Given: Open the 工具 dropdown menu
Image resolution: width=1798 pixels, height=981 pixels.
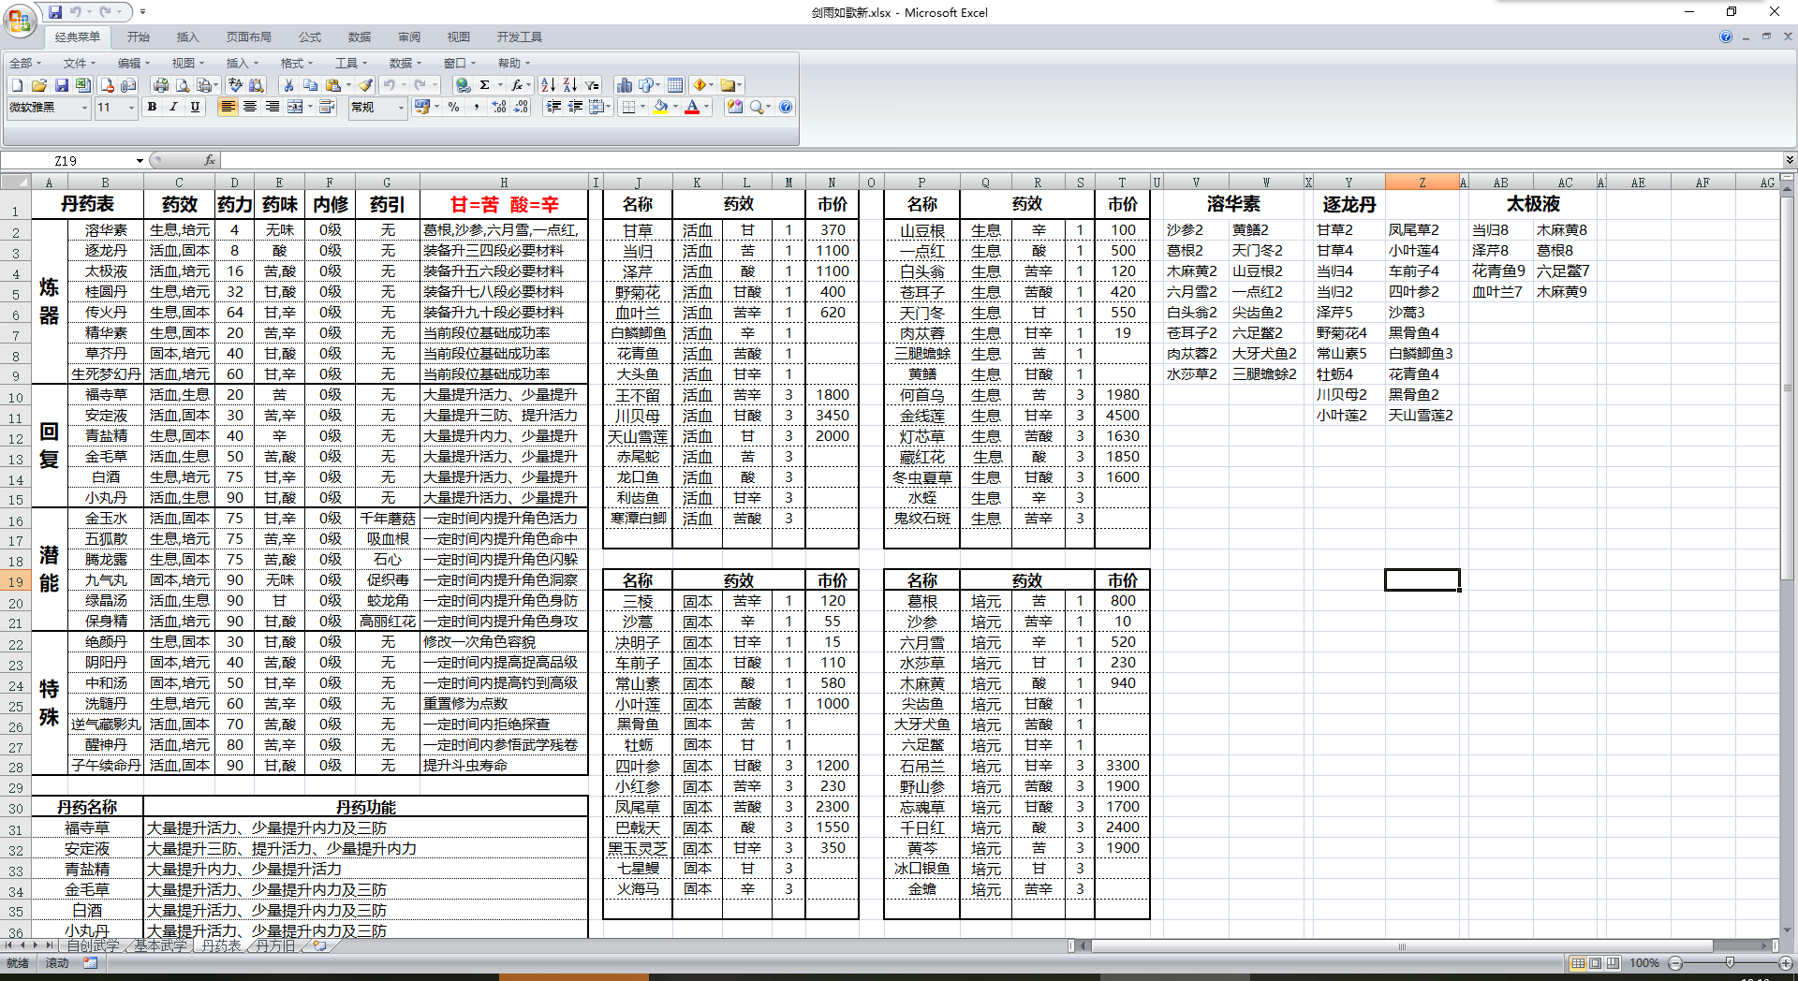Looking at the screenshot, I should 351,63.
